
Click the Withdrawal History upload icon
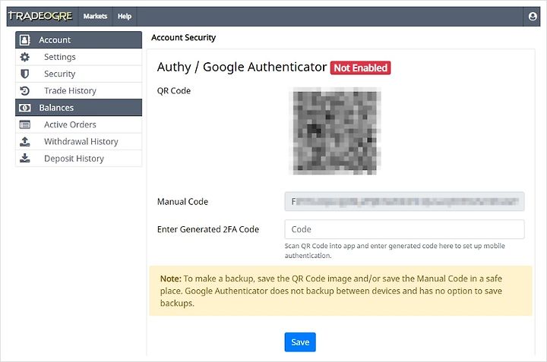point(25,141)
